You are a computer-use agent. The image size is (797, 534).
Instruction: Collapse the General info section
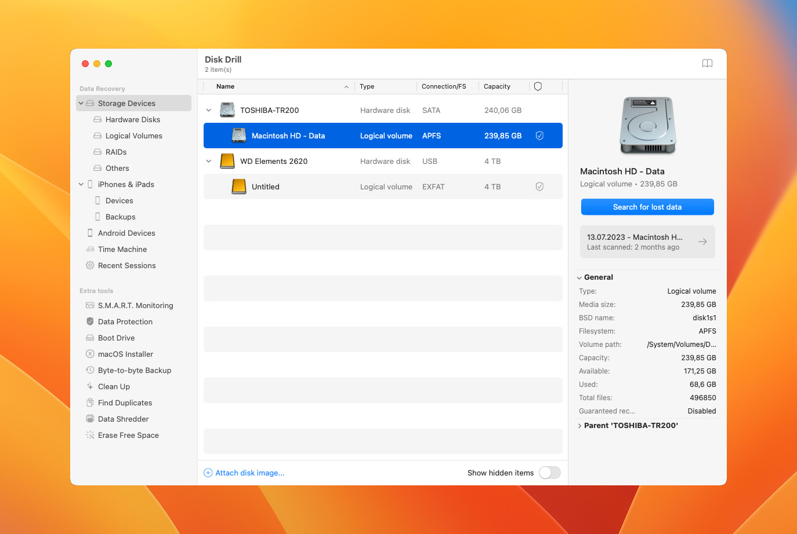(579, 278)
